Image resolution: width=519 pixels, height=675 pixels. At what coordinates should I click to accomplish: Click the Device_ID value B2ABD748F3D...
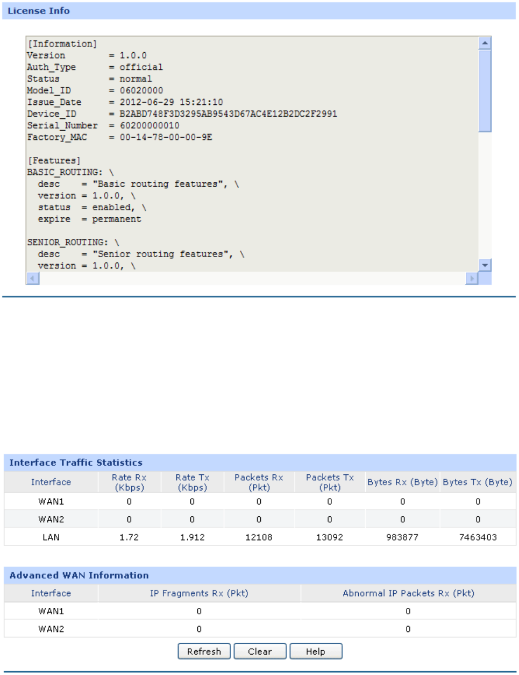tap(228, 114)
